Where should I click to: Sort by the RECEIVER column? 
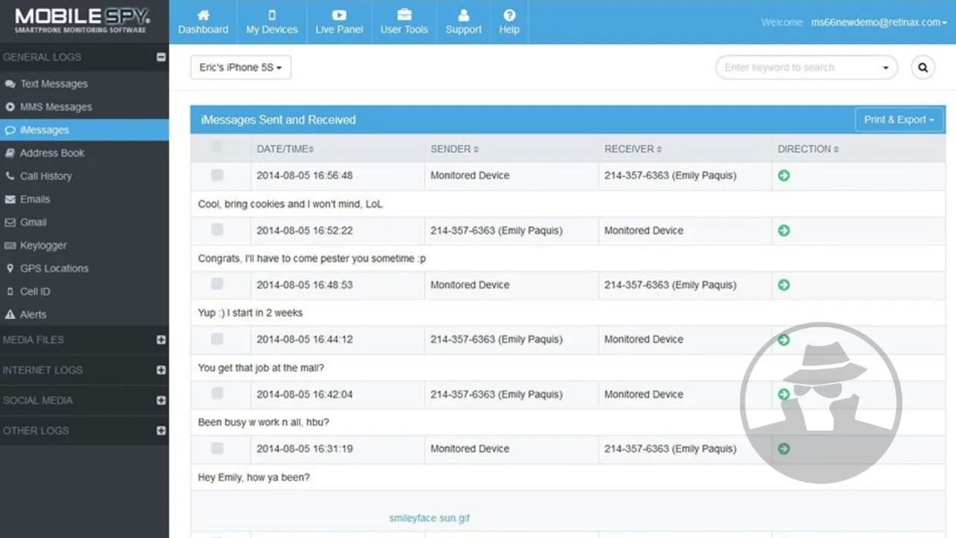click(x=633, y=149)
